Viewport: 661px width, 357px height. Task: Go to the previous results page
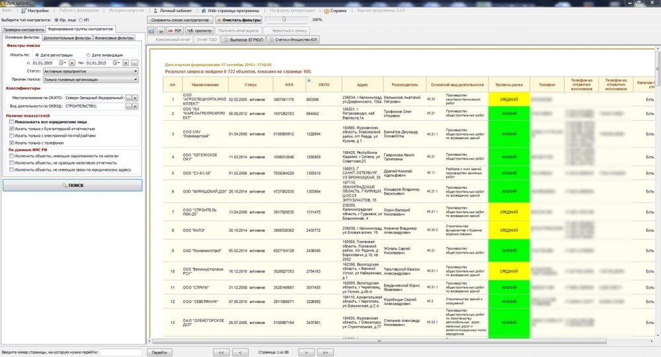click(x=240, y=352)
